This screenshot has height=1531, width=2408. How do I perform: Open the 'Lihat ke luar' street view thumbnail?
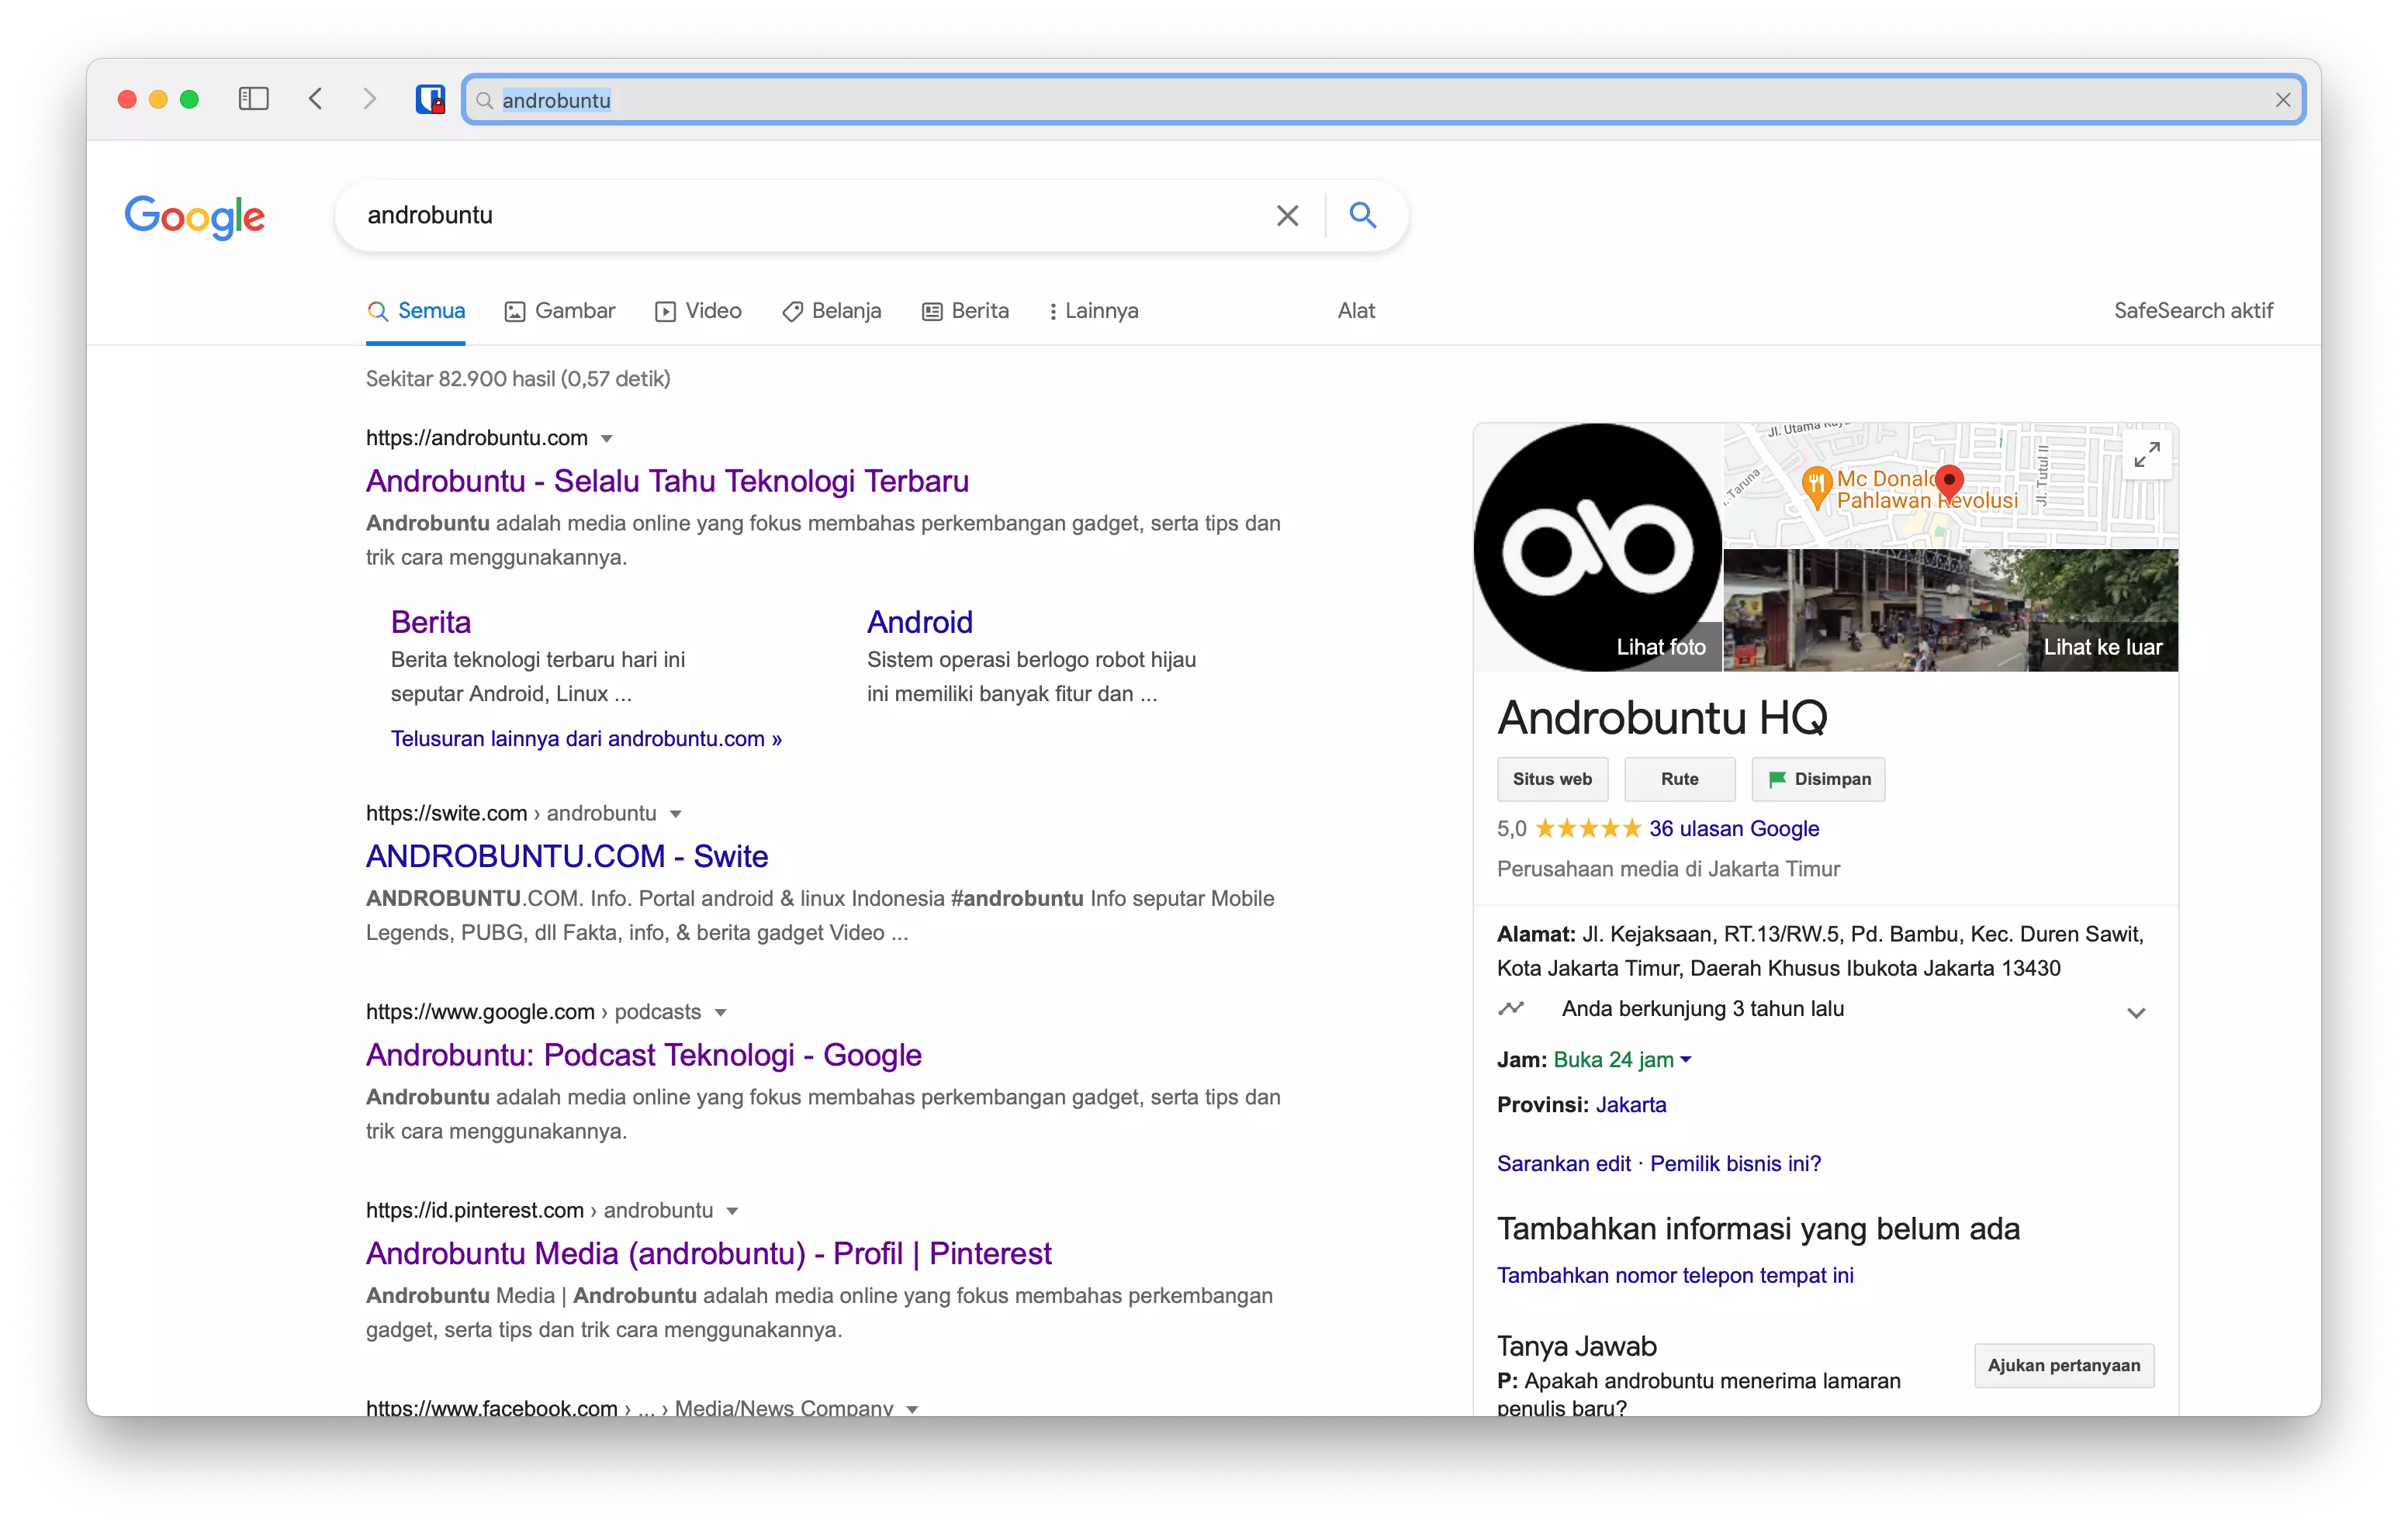coord(1950,610)
